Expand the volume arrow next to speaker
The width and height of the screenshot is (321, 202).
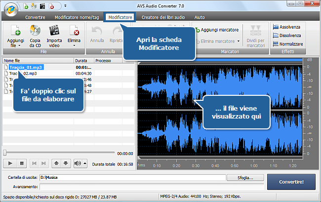click(x=84, y=163)
